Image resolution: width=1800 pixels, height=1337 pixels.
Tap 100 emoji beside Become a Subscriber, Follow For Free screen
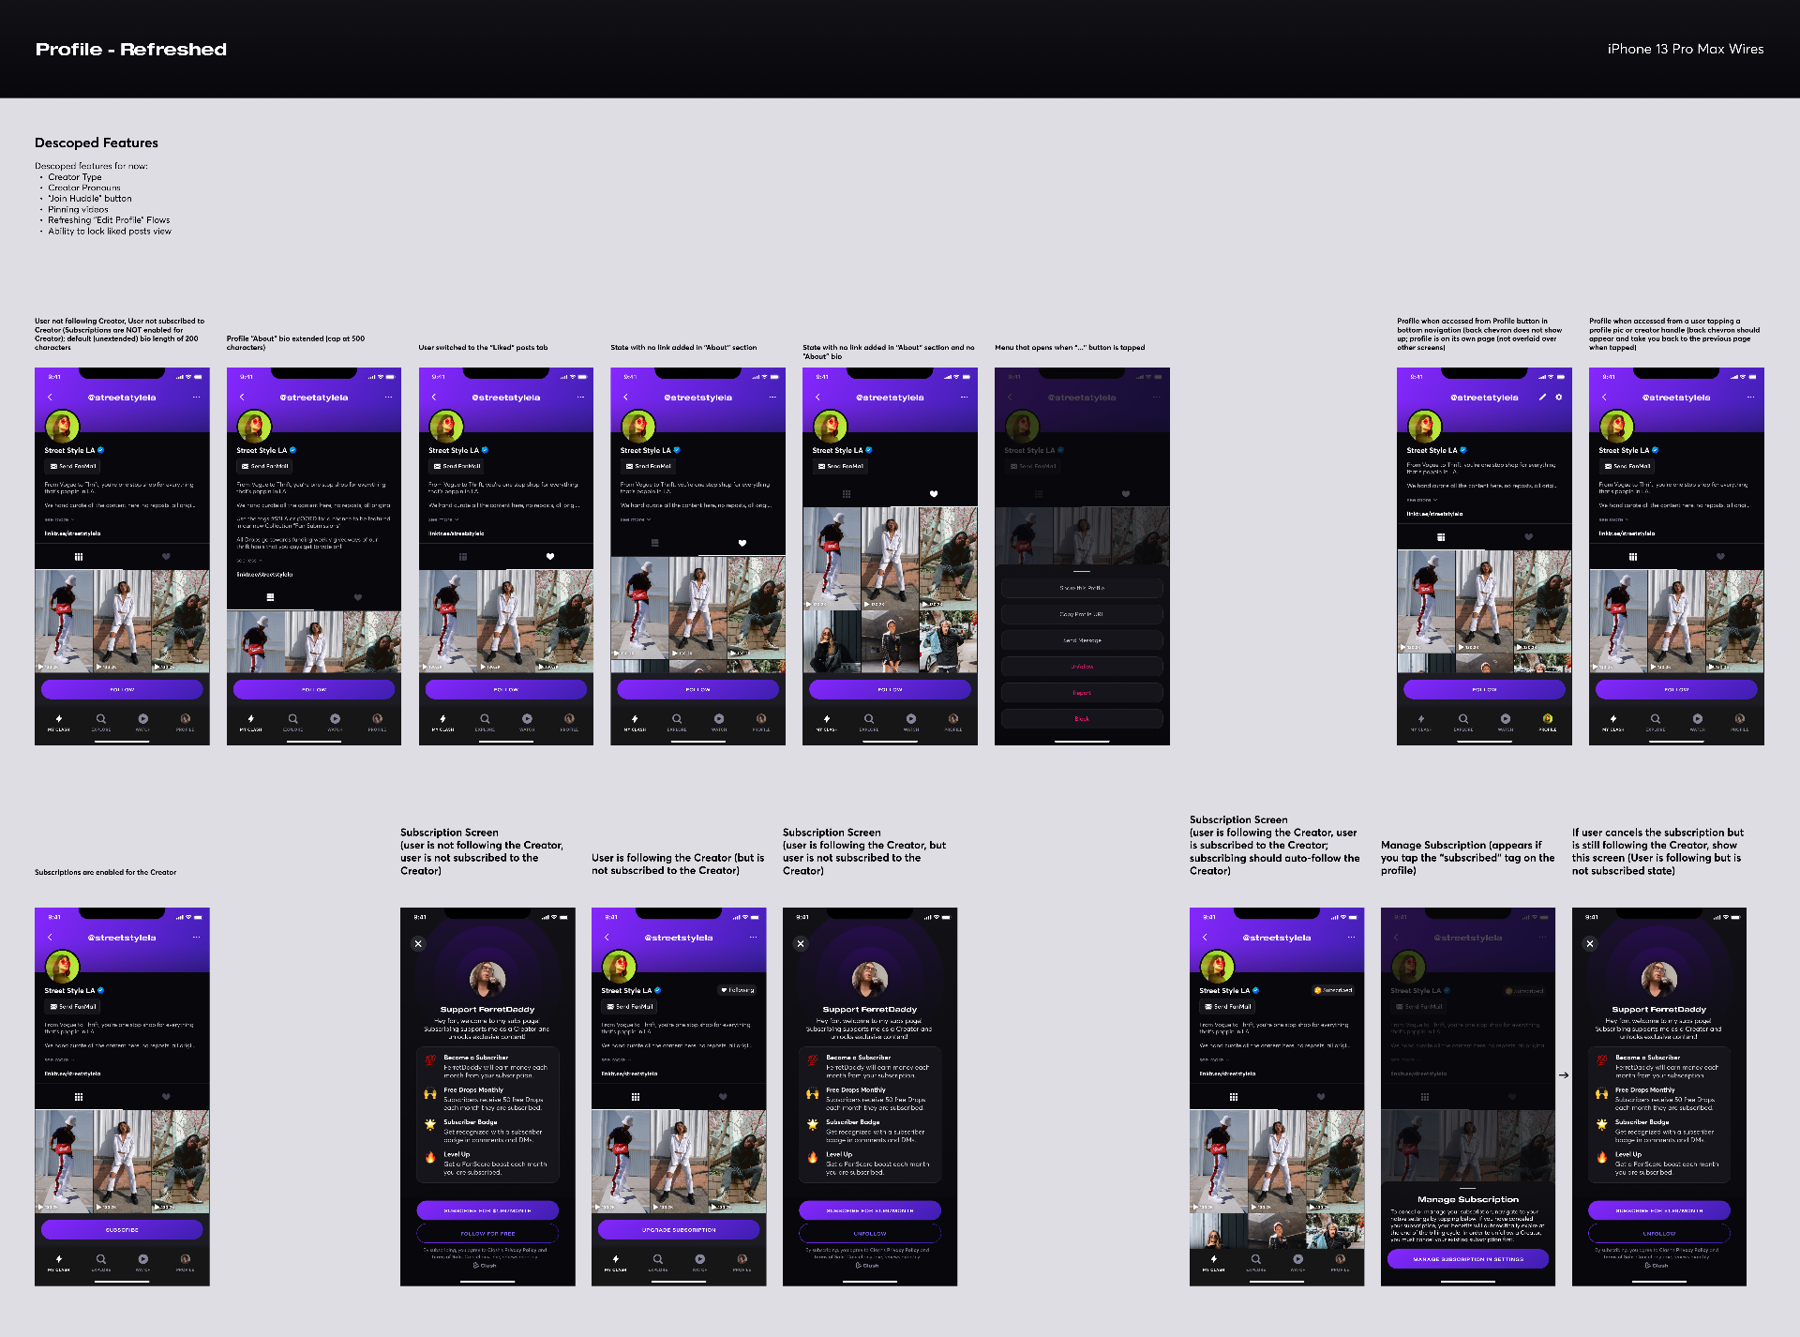(x=430, y=1060)
